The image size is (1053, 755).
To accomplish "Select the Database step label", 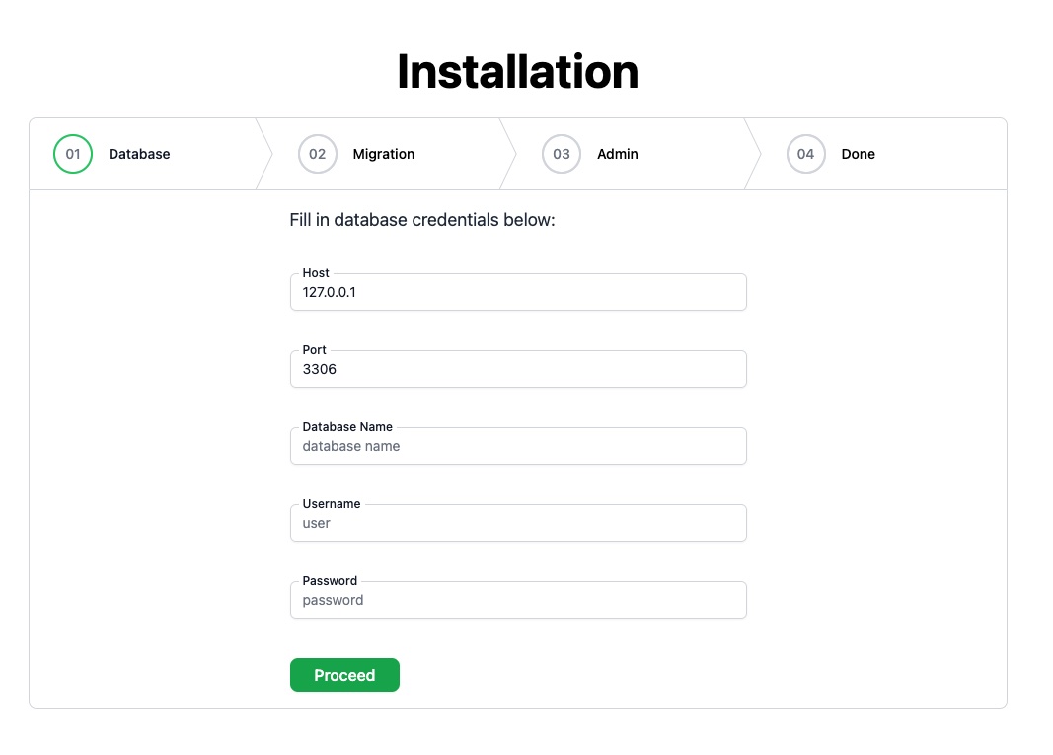I will point(139,154).
